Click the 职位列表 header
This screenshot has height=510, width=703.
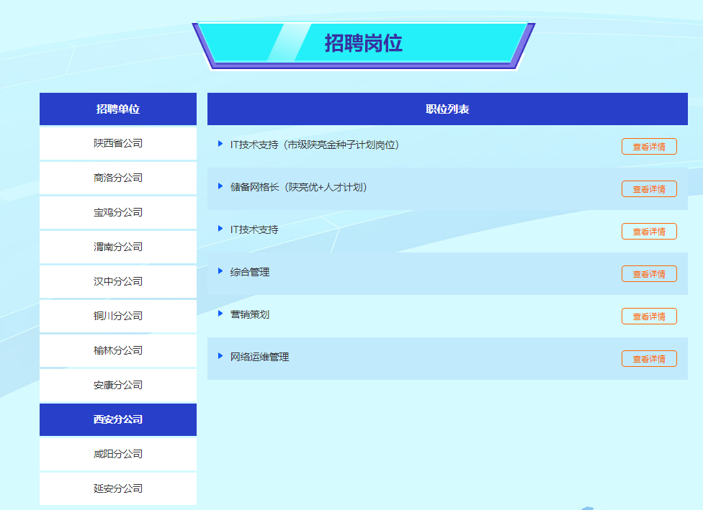tap(447, 109)
